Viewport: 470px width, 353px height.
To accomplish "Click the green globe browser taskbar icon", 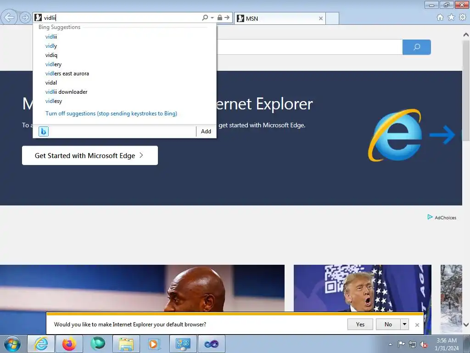I will pyautogui.click(x=98, y=344).
